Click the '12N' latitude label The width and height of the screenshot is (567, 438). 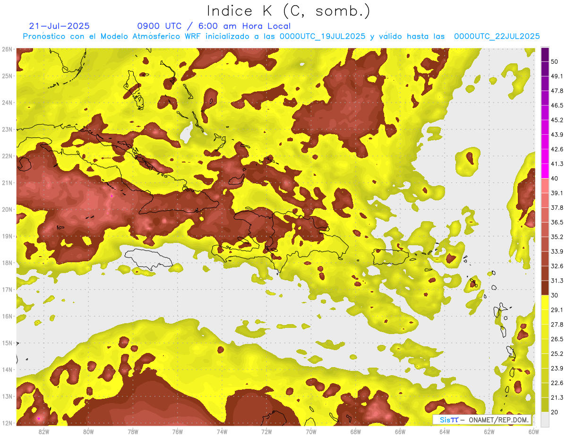[7, 423]
